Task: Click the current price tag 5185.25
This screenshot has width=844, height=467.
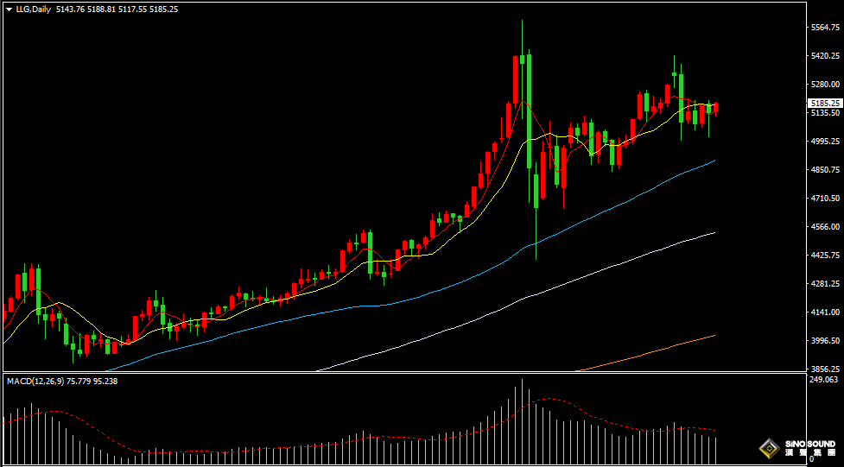Action: point(824,103)
